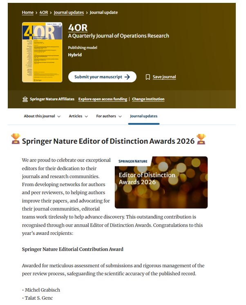Click the trophy emoji left of the heading
This screenshot has height=305, width=246.
click(x=16, y=139)
